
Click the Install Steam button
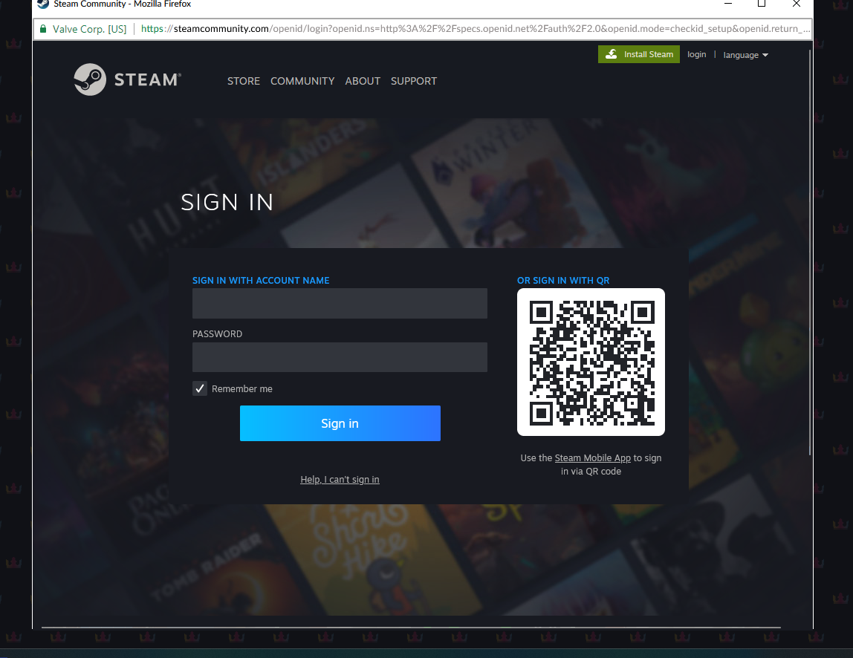tap(639, 53)
